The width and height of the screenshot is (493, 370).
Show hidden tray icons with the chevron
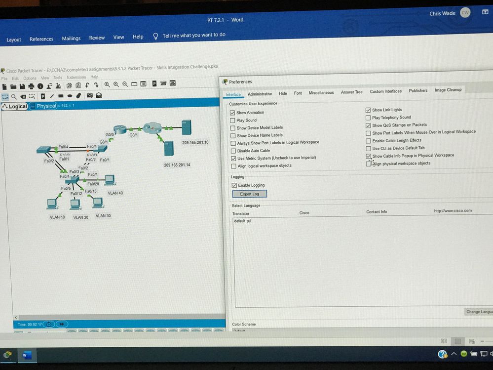454,354
